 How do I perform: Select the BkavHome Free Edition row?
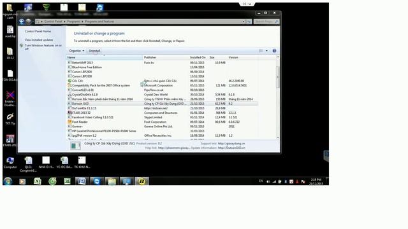(163, 67)
